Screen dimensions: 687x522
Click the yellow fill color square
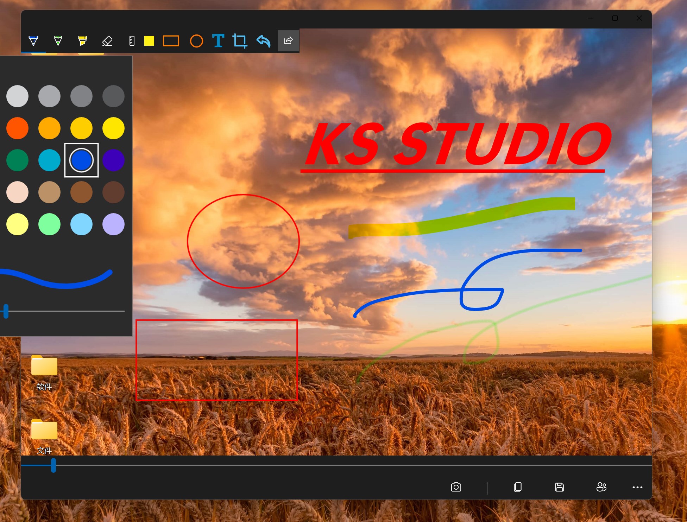click(x=149, y=41)
